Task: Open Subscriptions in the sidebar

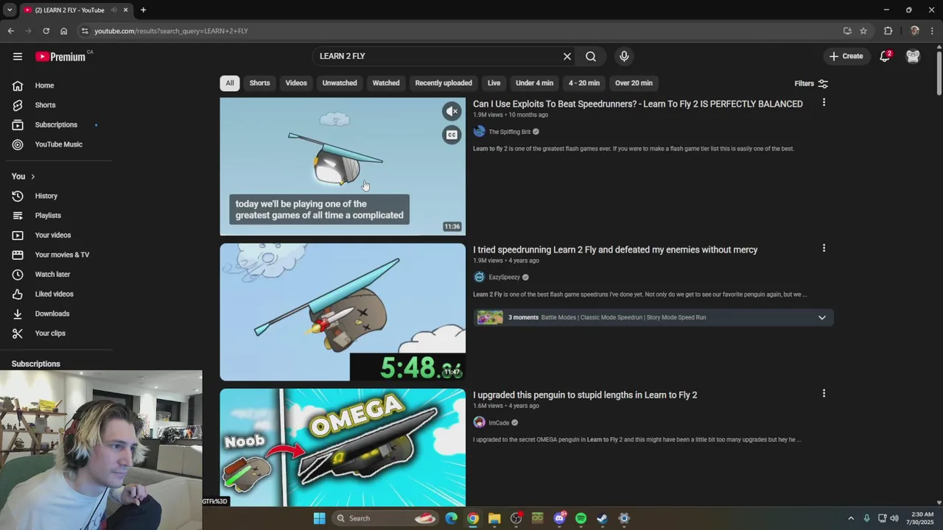Action: [56, 124]
